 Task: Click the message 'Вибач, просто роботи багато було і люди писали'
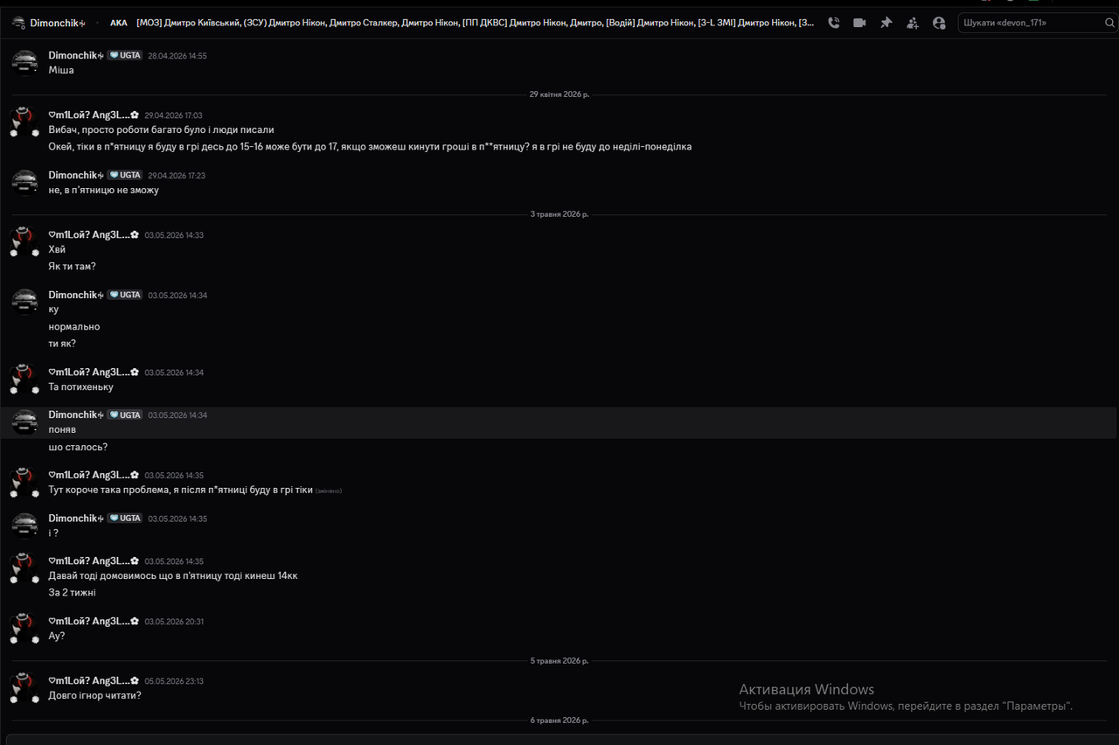tap(161, 129)
